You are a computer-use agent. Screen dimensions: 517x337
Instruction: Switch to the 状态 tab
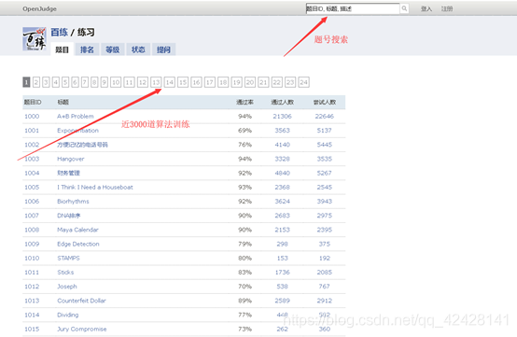pos(138,49)
